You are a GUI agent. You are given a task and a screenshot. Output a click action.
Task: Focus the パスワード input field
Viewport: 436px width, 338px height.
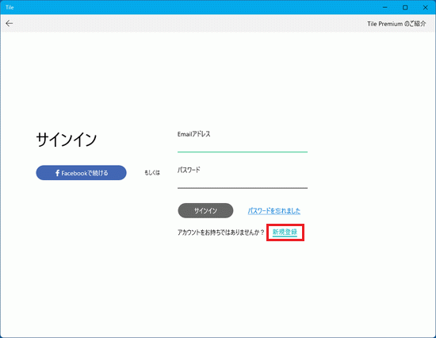(x=243, y=182)
